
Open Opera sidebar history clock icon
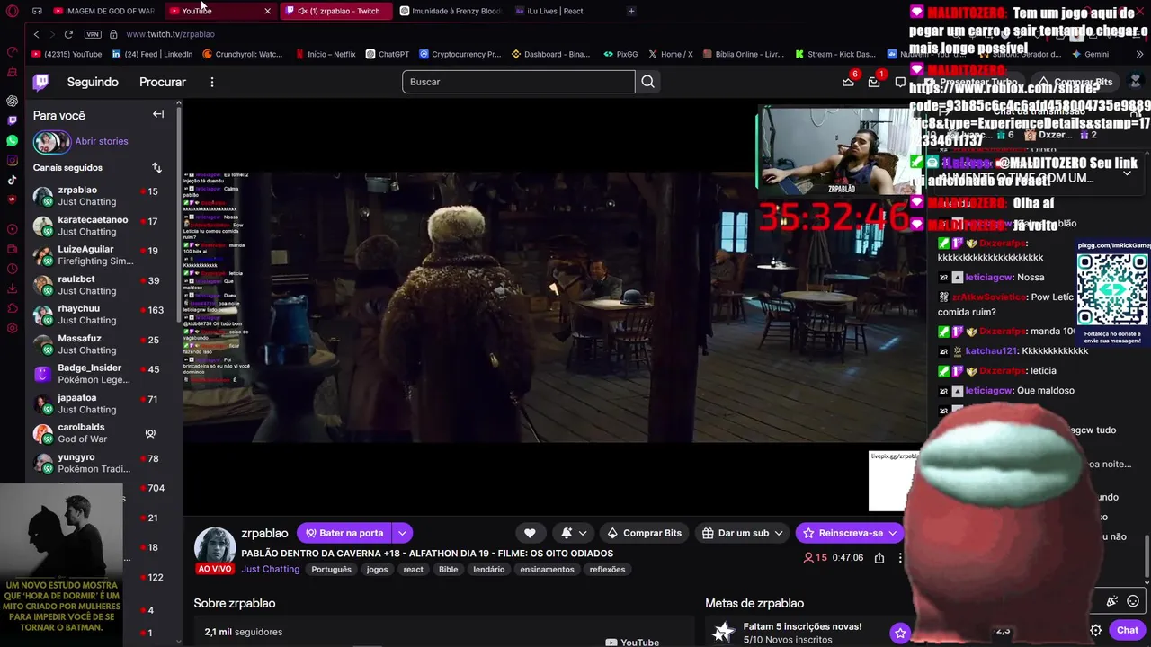click(13, 269)
